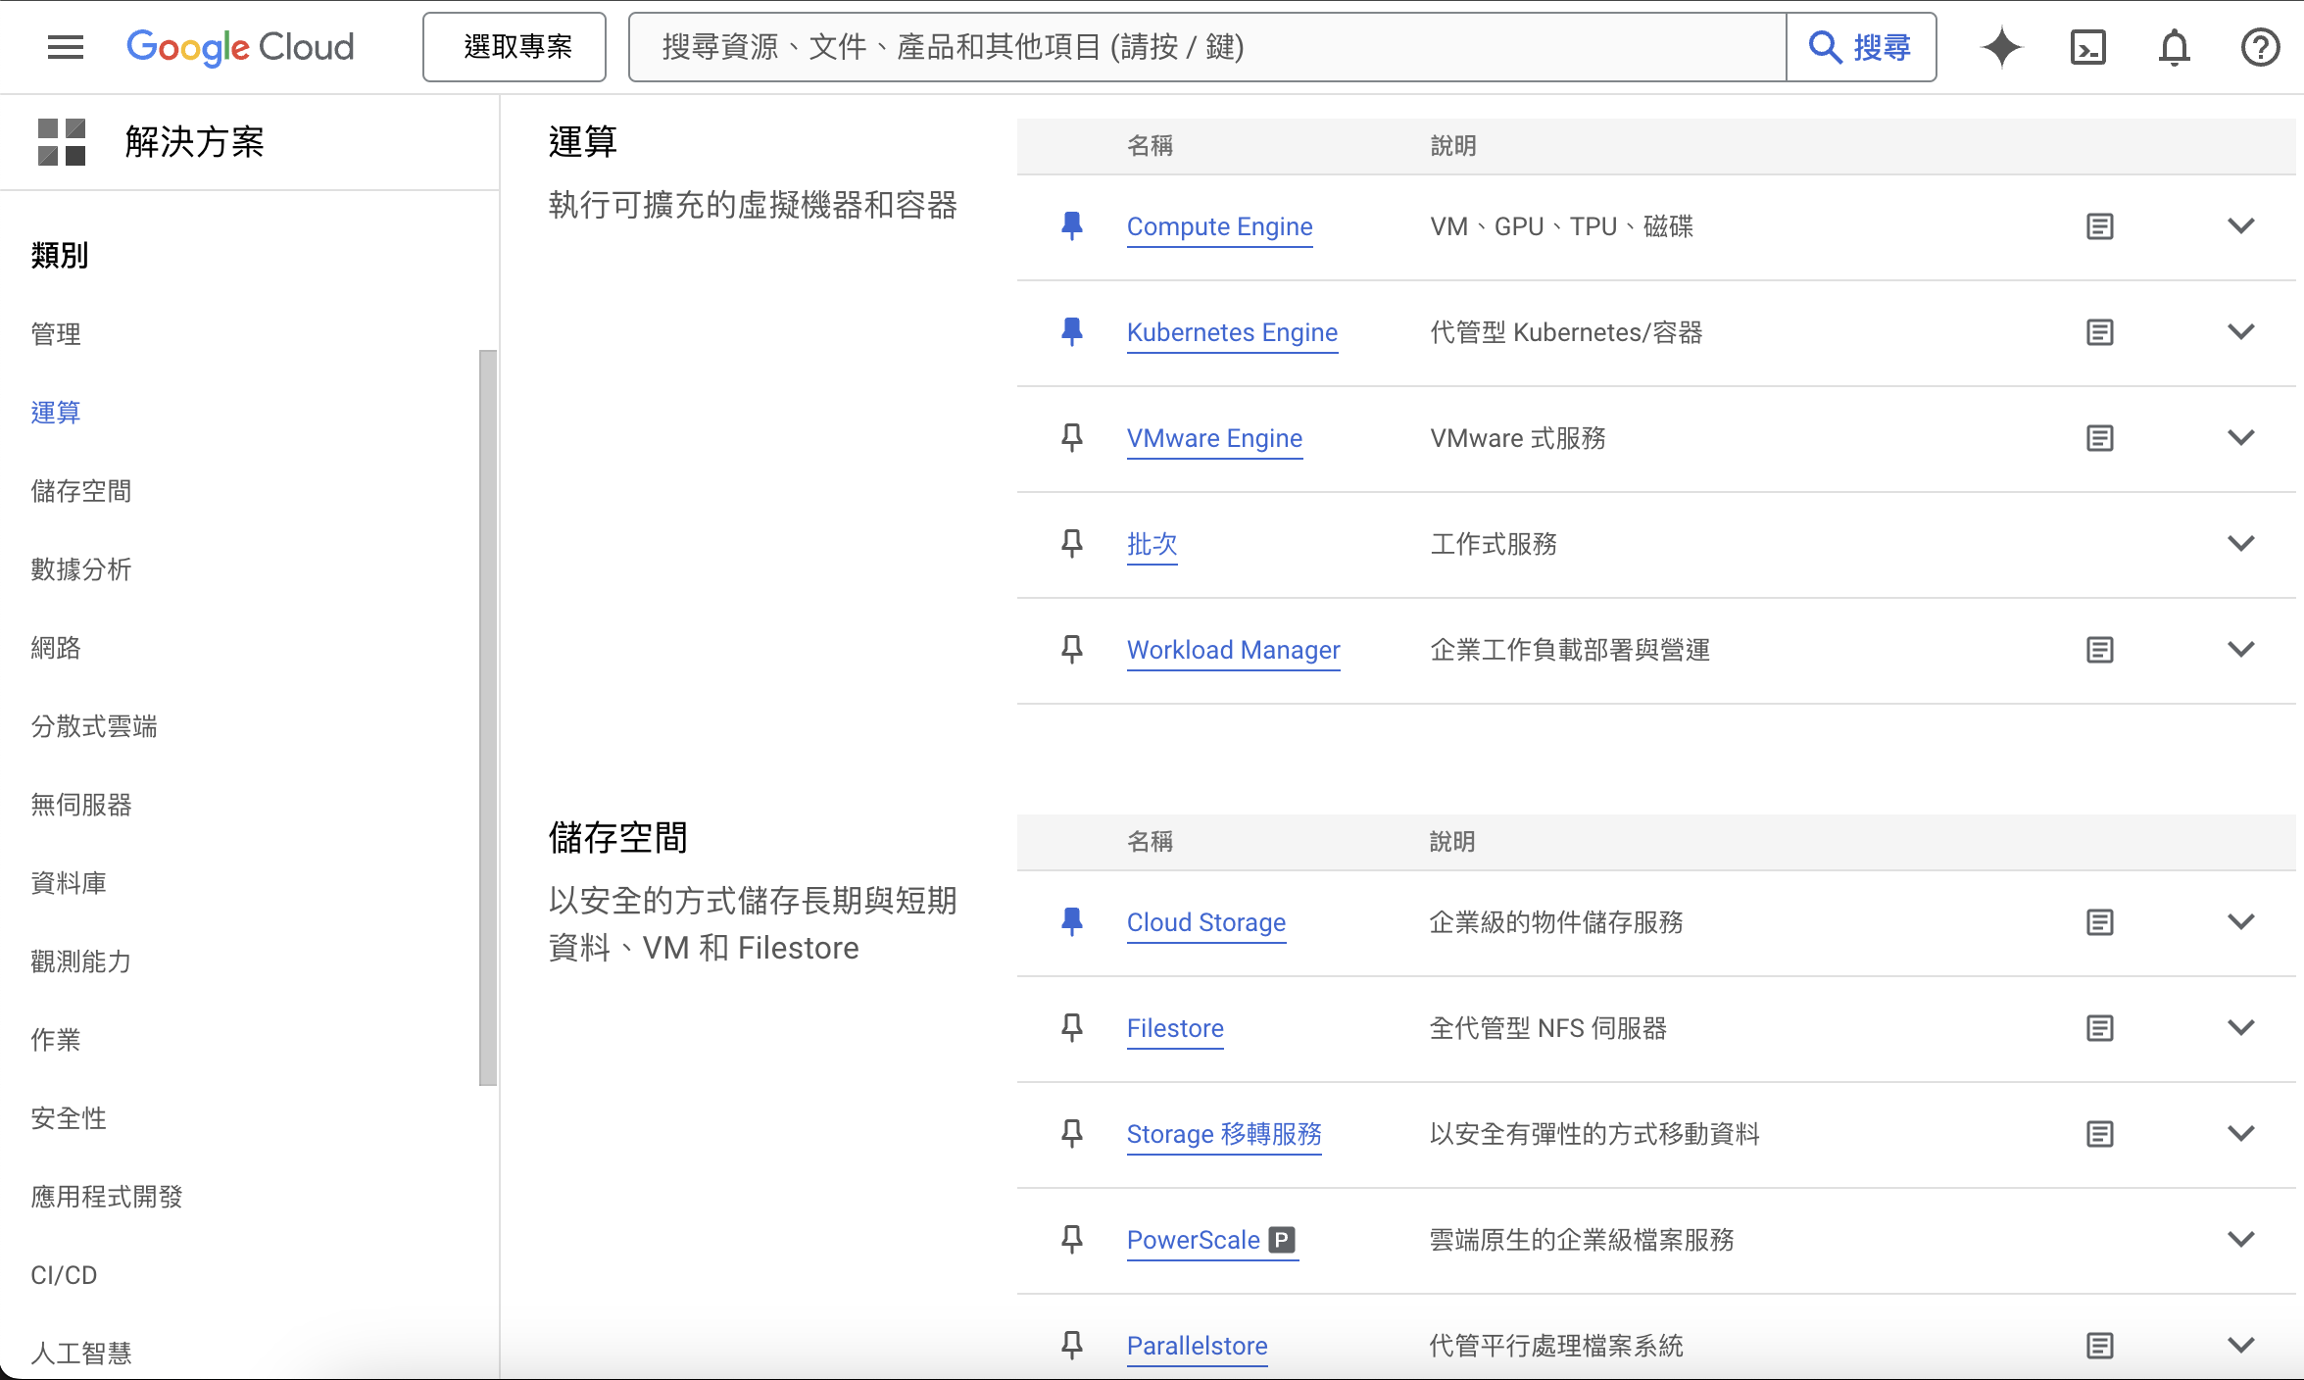
Task: Open the Workload Manager link
Action: [1233, 650]
